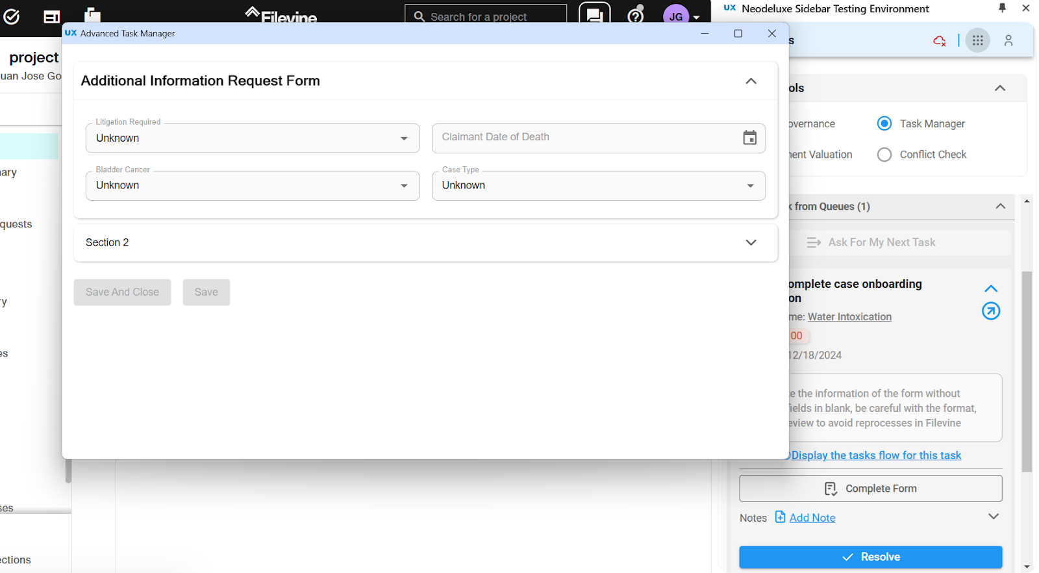Viewport: 1039px width, 573px height.
Task: Open the apps grid menu icon
Action: pyautogui.click(x=977, y=40)
